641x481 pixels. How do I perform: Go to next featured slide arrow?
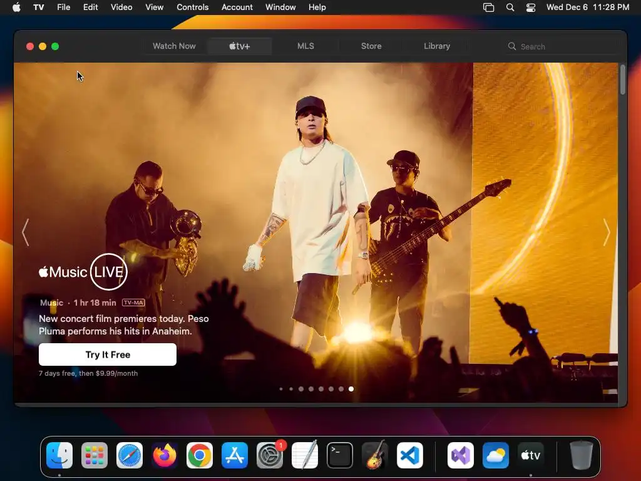click(606, 232)
